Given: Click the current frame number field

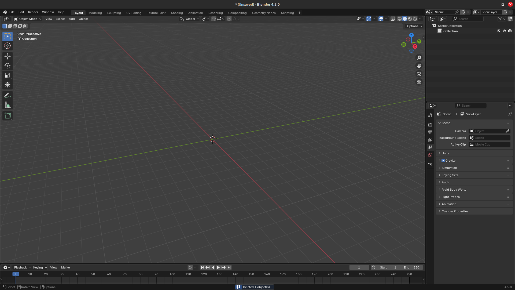Looking at the screenshot, I should tap(359, 267).
